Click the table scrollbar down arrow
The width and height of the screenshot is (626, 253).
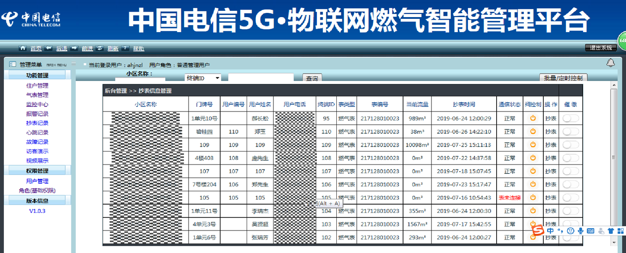click(613, 242)
